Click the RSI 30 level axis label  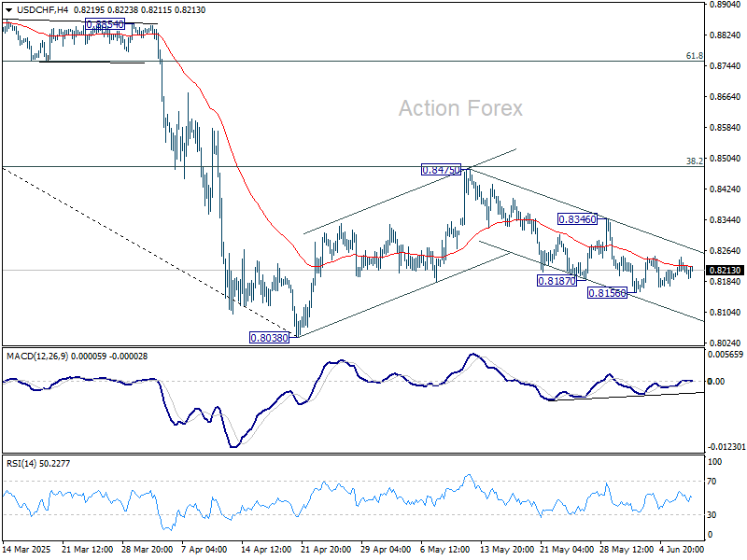[712, 515]
